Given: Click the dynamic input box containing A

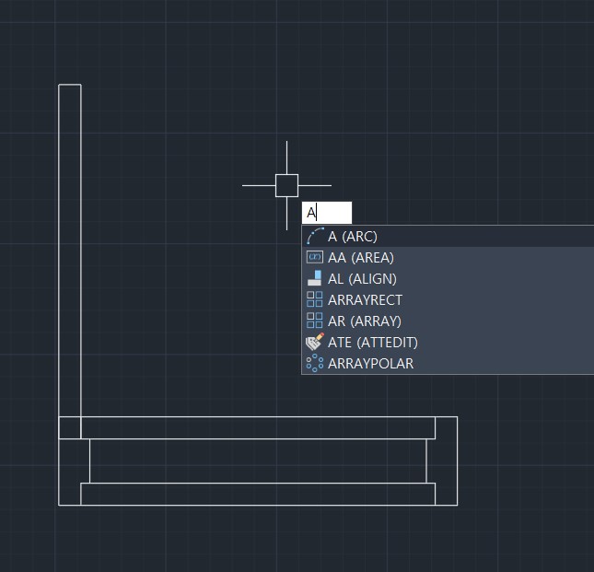Looking at the screenshot, I should pos(327,213).
